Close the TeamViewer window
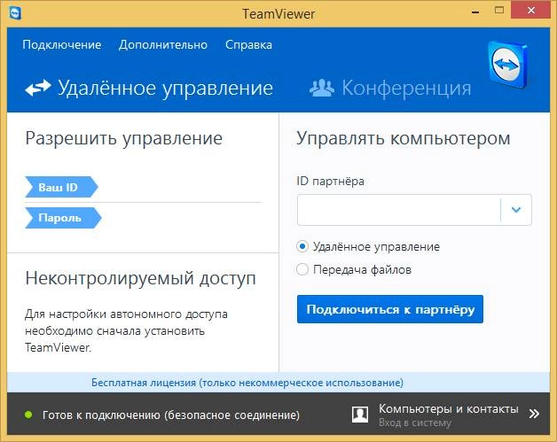Viewport: 557px width, 442px height. click(531, 11)
